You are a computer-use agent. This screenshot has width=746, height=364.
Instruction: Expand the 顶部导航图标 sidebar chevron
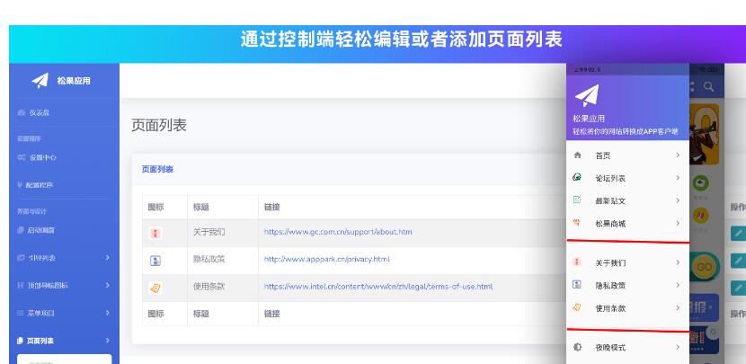pyautogui.click(x=108, y=285)
